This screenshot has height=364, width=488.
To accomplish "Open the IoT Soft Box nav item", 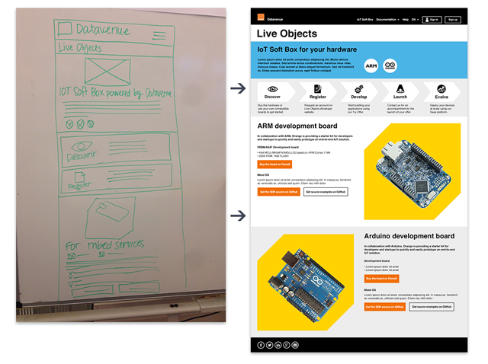I will 364,20.
